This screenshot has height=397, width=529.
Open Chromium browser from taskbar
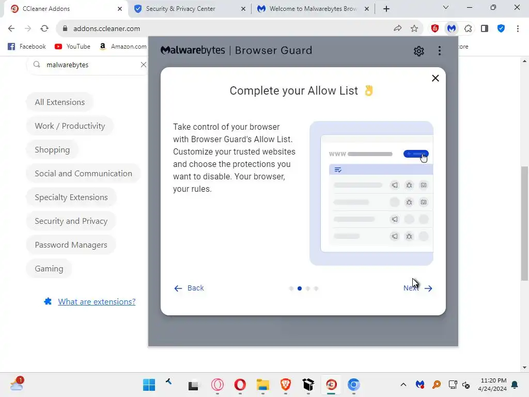point(353,385)
